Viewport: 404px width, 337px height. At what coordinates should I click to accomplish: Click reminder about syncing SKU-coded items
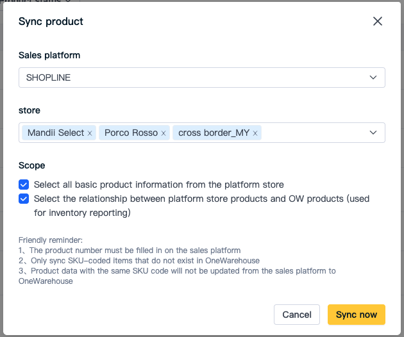[x=139, y=261]
